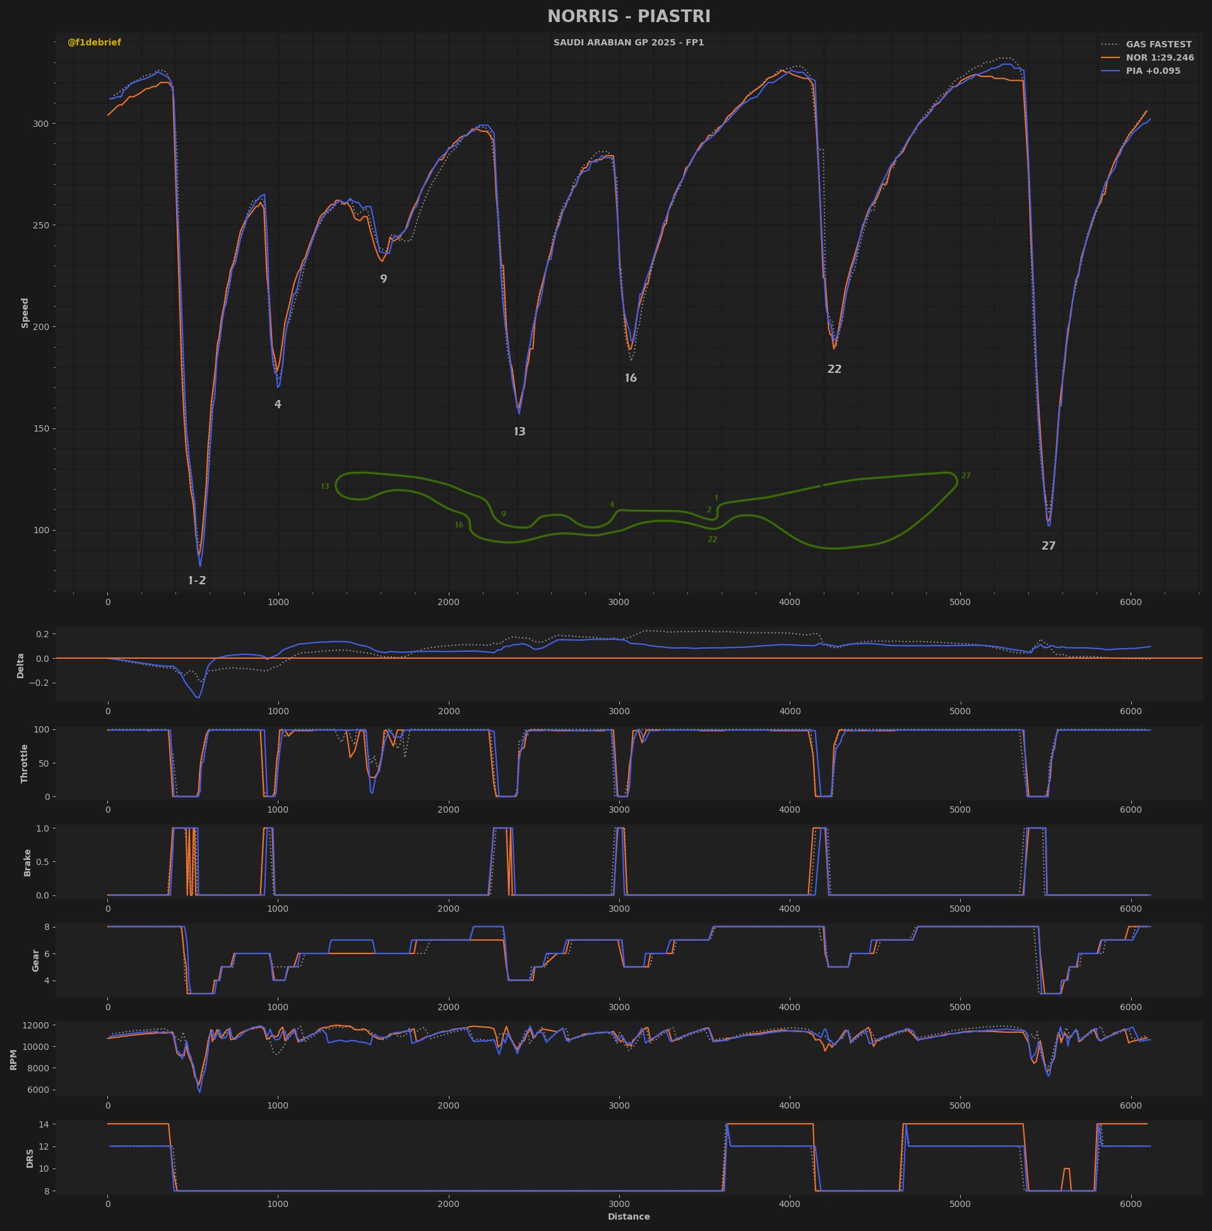Screen dimensions: 1212x1231
Task: Click the blue legend line for PIA
Action: pos(1110,71)
